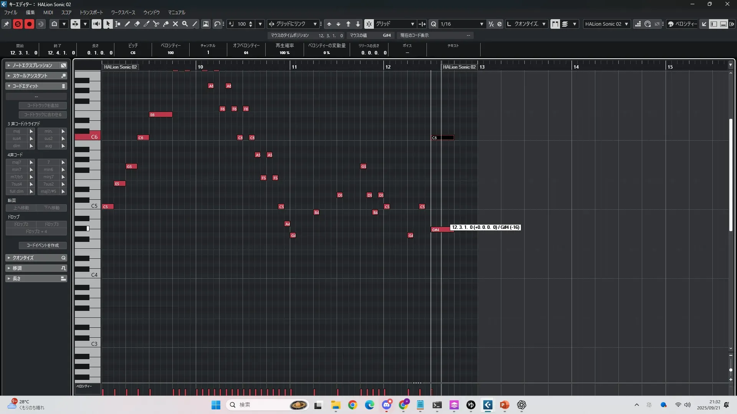Select the Split scissors tool
737x414 pixels.
coord(156,24)
